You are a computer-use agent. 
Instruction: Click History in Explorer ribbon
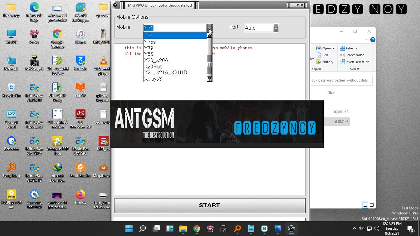(x=325, y=62)
